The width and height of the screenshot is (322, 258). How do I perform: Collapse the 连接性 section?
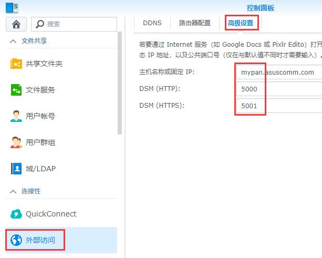click(13, 191)
